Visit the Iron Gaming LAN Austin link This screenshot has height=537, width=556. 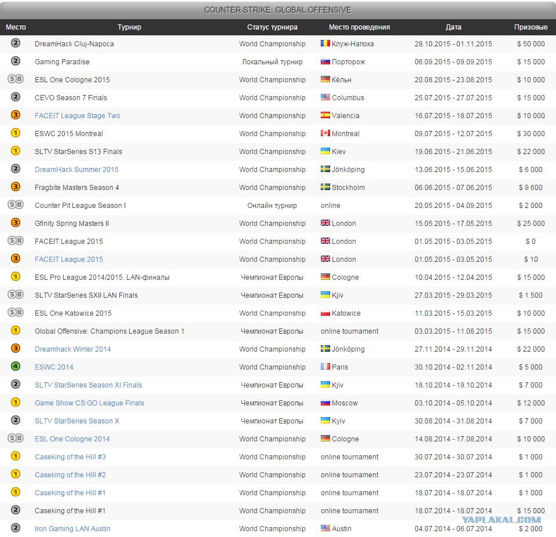[72, 529]
